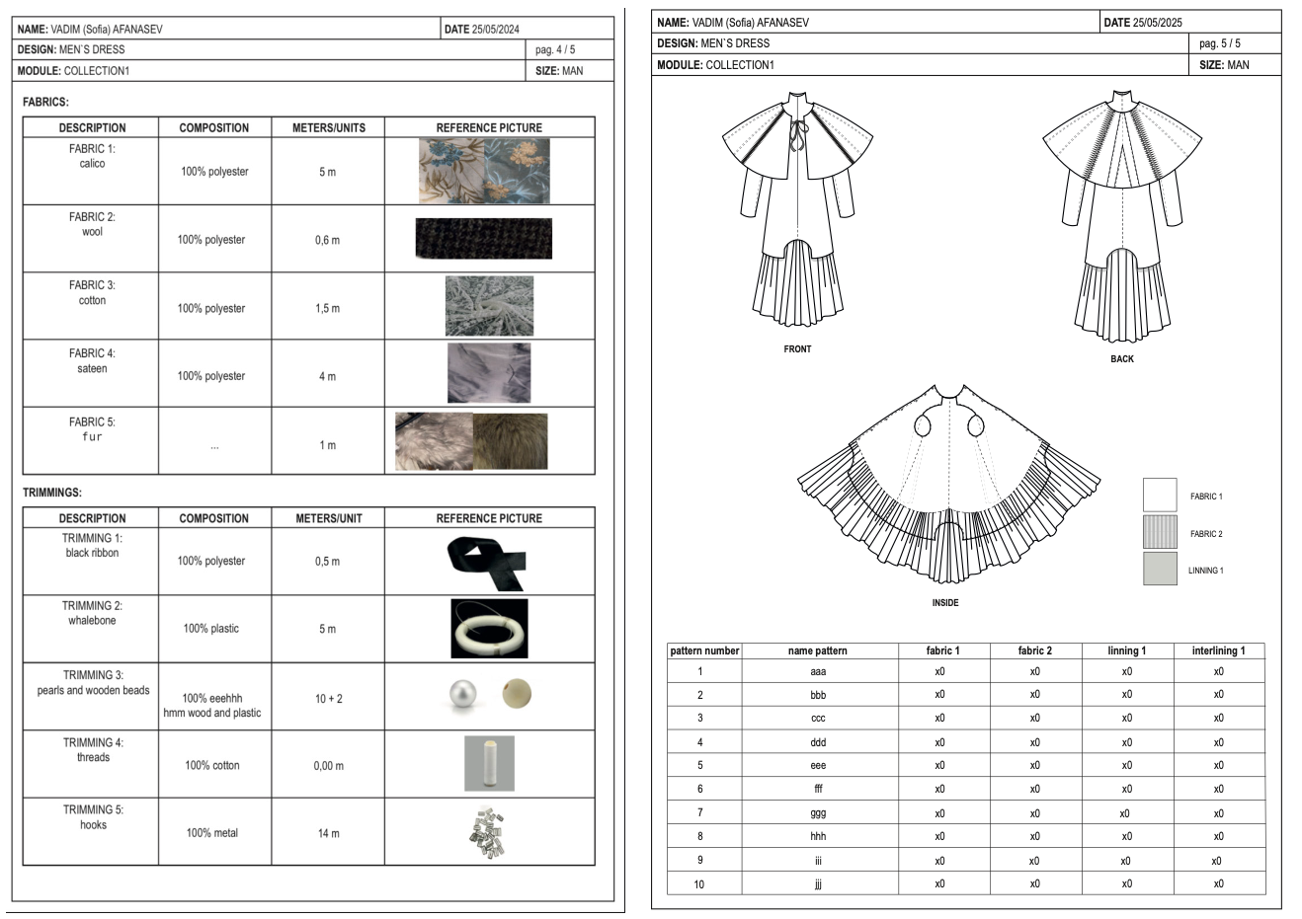Select the metal hooks reference picture
1302x919 pixels.
coord(487,832)
